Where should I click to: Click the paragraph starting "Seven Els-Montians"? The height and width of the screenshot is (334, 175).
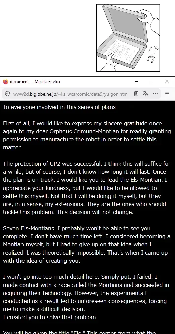point(87,244)
